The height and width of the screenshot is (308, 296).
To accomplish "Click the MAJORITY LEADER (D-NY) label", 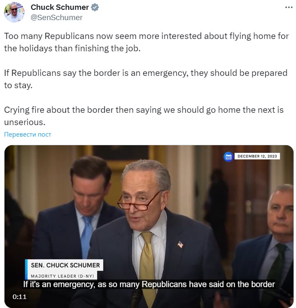I will pyautogui.click(x=62, y=276).
